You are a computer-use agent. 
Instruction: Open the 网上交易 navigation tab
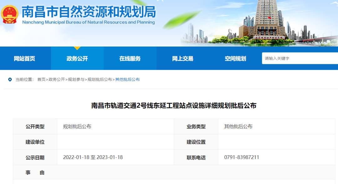pos(182,59)
